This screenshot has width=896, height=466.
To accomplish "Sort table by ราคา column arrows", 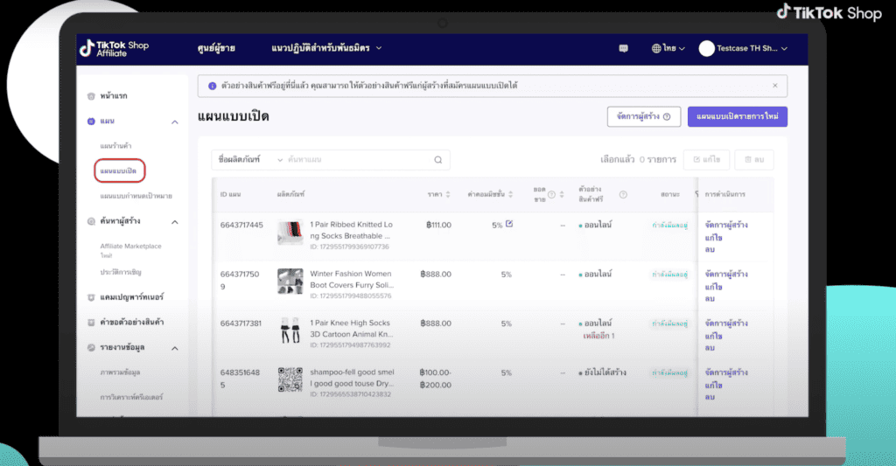I will (x=448, y=195).
